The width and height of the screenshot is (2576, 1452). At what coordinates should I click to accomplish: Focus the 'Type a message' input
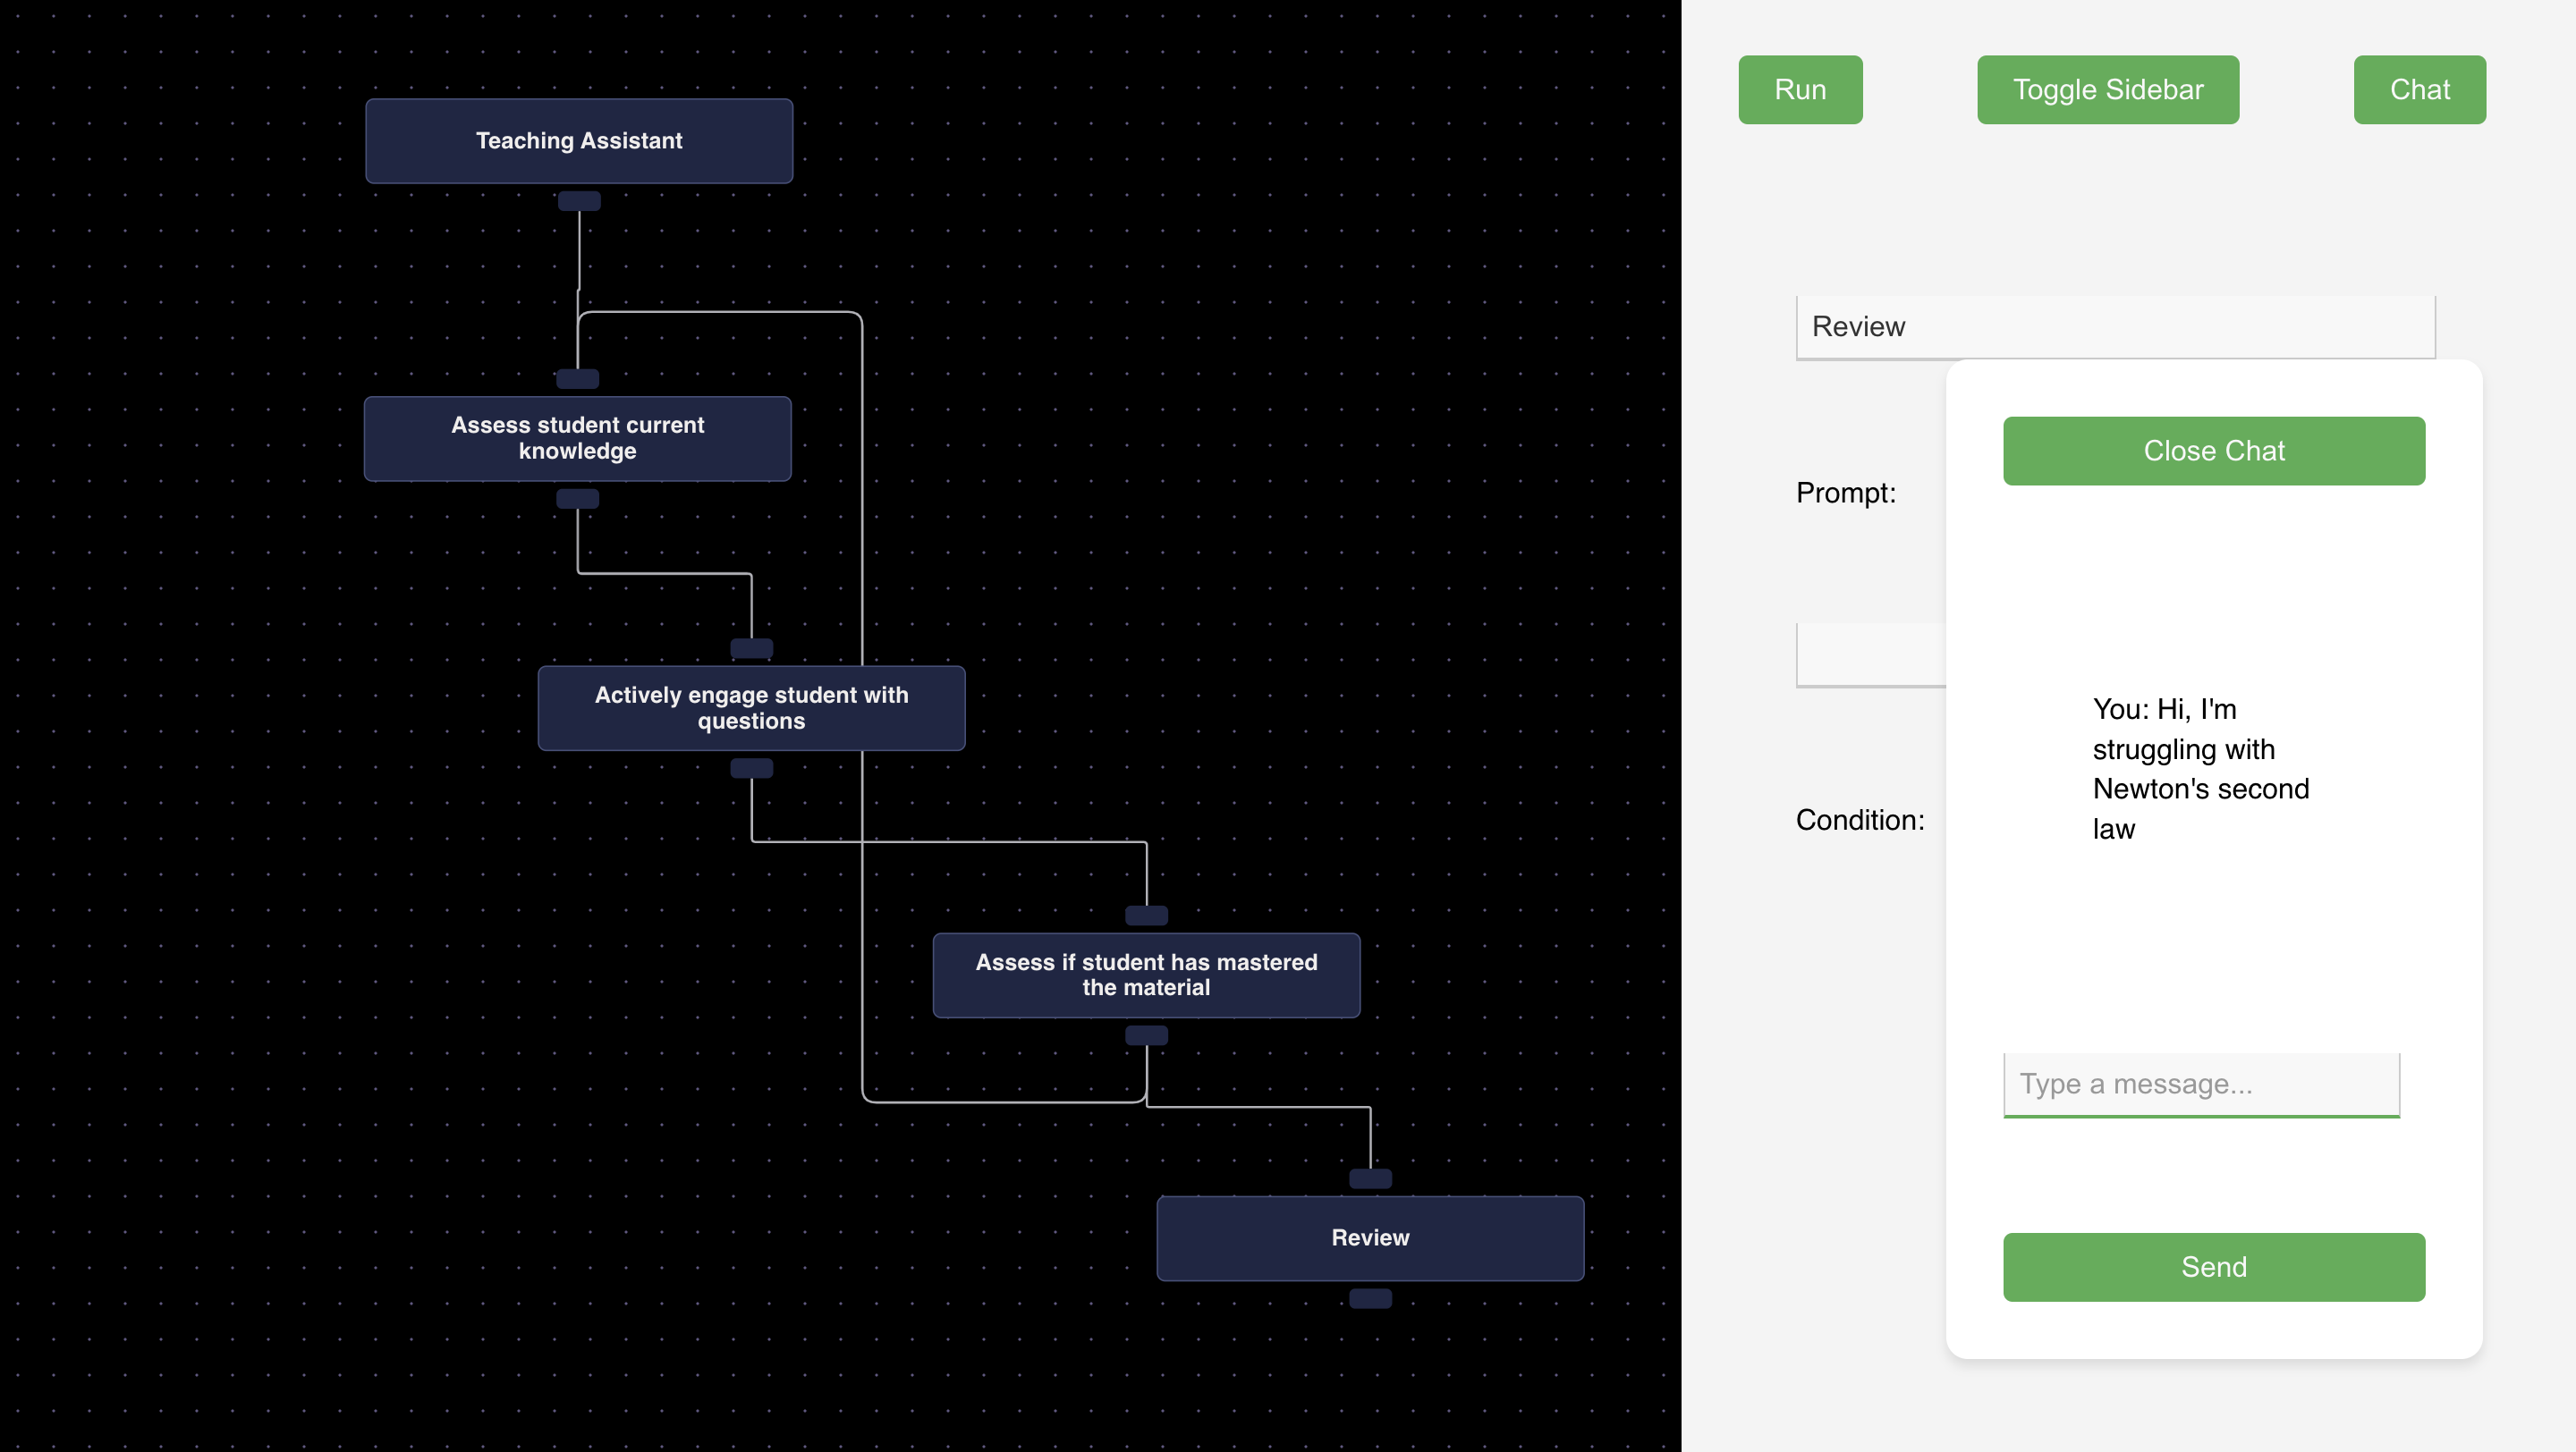pos(2200,1084)
